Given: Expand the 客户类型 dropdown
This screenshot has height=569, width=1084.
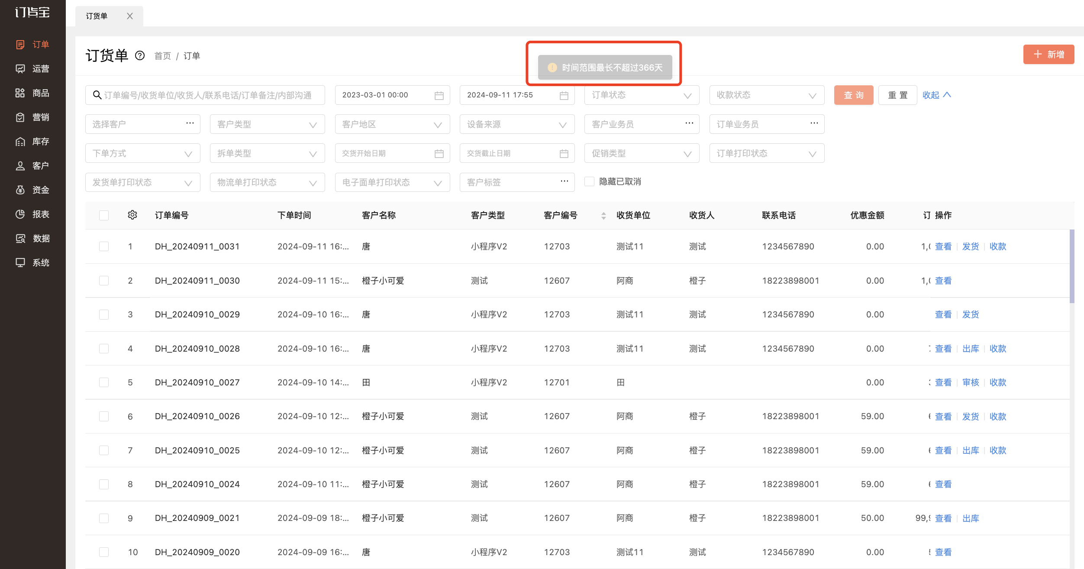Looking at the screenshot, I should [x=267, y=124].
